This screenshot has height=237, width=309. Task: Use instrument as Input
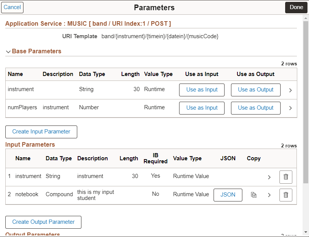201,90
